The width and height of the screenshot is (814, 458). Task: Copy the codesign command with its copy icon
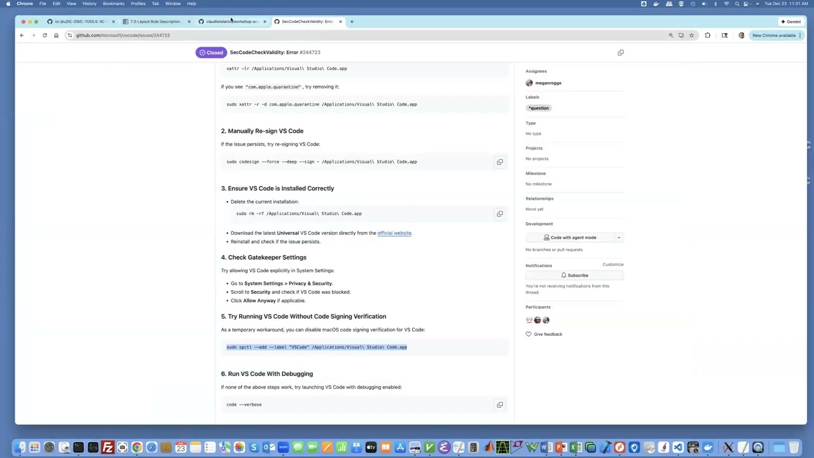(x=500, y=162)
